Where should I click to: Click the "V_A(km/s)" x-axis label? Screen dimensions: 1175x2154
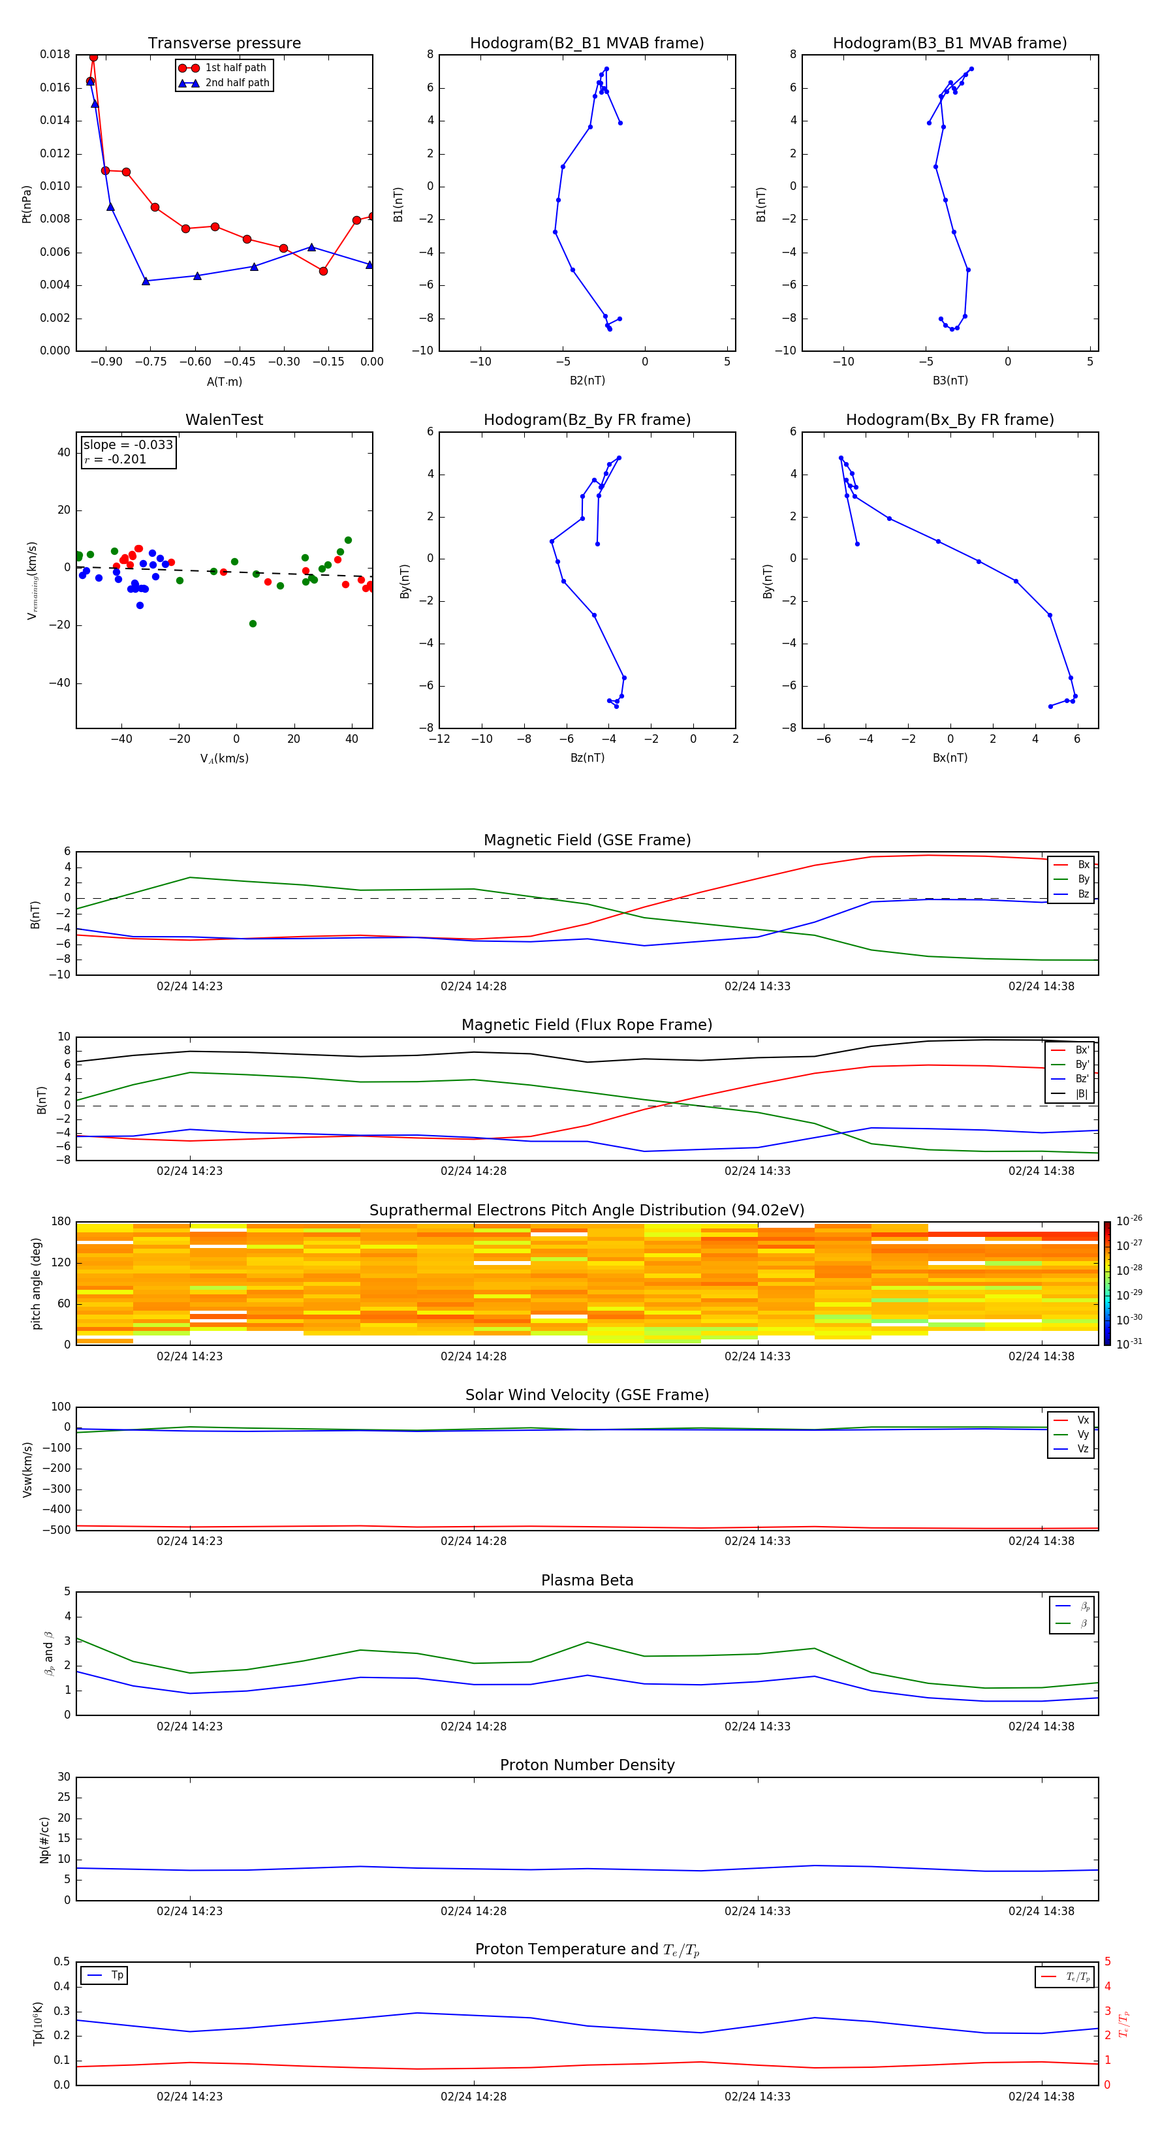[224, 758]
